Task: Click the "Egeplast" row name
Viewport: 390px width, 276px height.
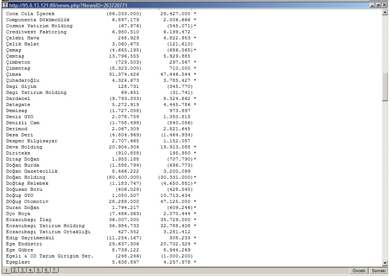Action: pyautogui.click(x=18, y=262)
